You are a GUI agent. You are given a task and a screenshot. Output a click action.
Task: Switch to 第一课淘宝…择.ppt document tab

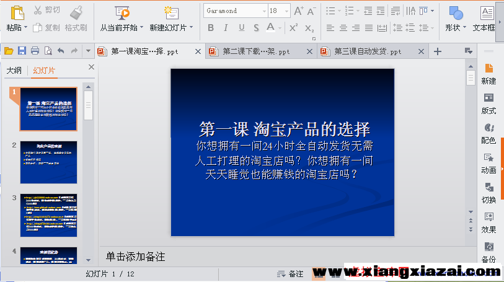point(150,51)
